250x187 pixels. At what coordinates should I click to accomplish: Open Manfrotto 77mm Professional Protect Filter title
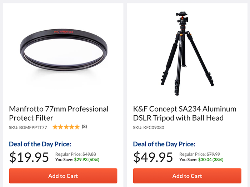point(59,113)
